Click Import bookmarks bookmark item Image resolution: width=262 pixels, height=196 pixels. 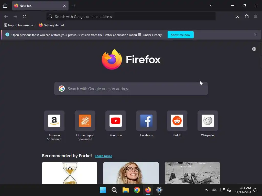pos(19,25)
